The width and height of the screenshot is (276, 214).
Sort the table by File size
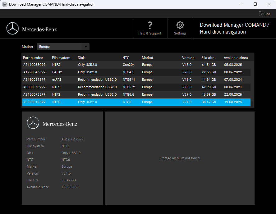[x=208, y=57]
